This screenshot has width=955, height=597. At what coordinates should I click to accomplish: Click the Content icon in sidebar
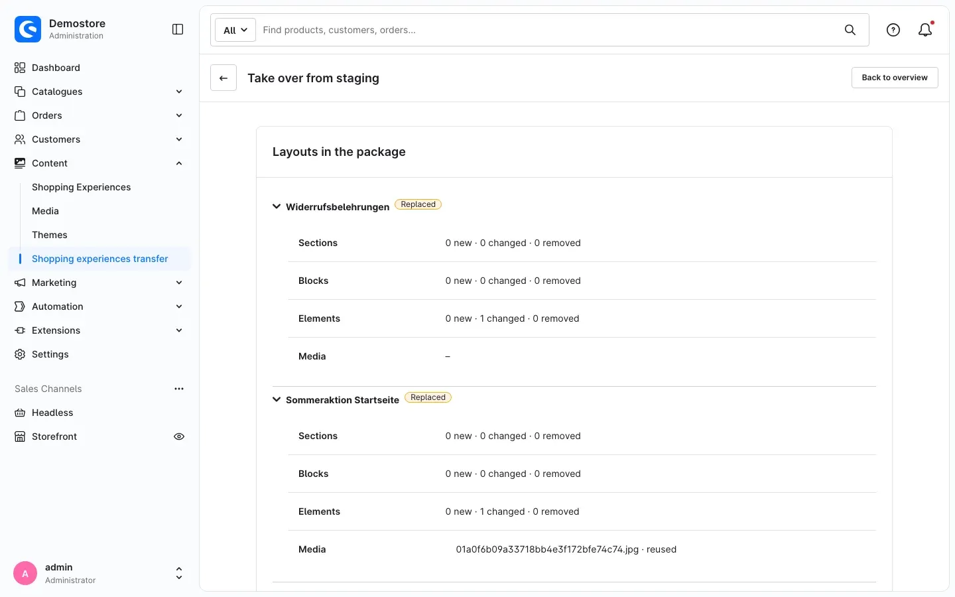(x=20, y=163)
